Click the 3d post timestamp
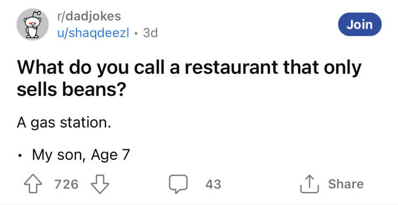 pyautogui.click(x=150, y=33)
